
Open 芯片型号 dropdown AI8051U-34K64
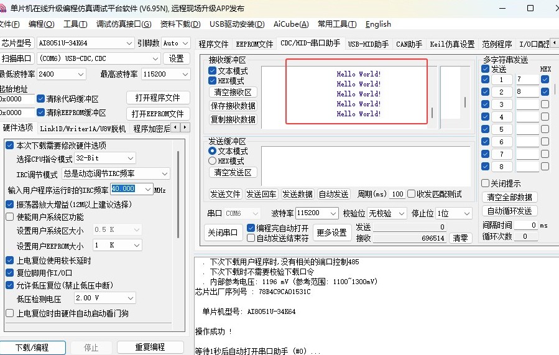(x=86, y=43)
